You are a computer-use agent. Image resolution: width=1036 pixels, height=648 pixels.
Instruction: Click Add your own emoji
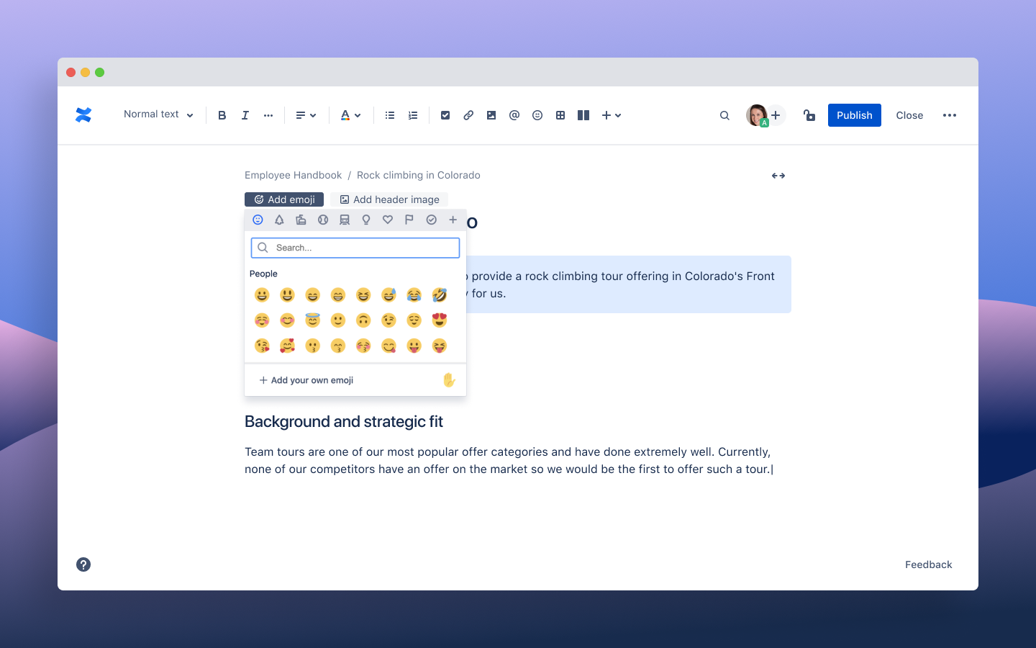[x=306, y=380]
